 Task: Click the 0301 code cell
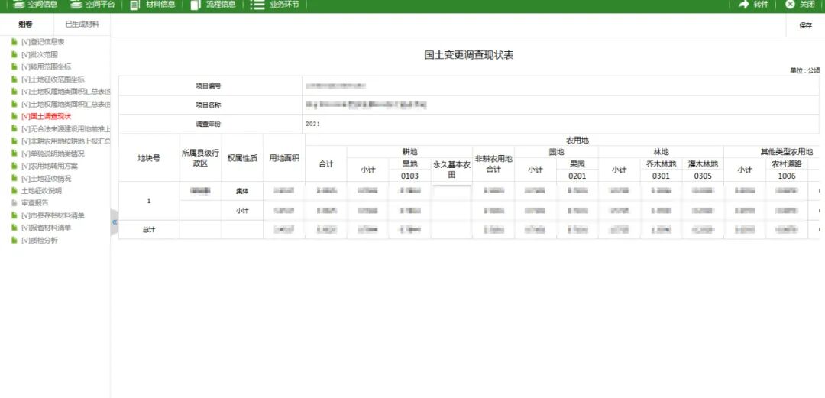(x=662, y=176)
